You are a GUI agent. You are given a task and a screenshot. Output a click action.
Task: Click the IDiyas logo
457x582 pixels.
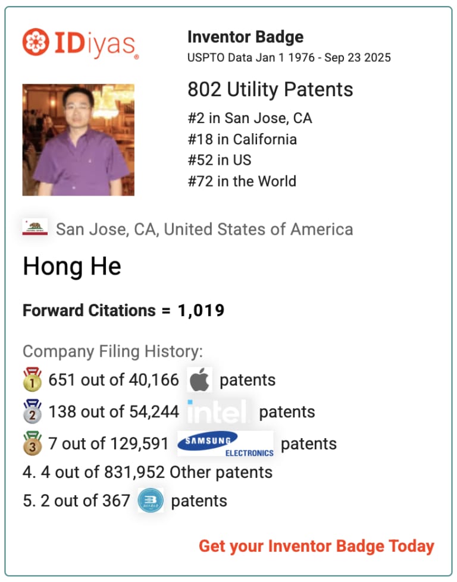tap(80, 43)
